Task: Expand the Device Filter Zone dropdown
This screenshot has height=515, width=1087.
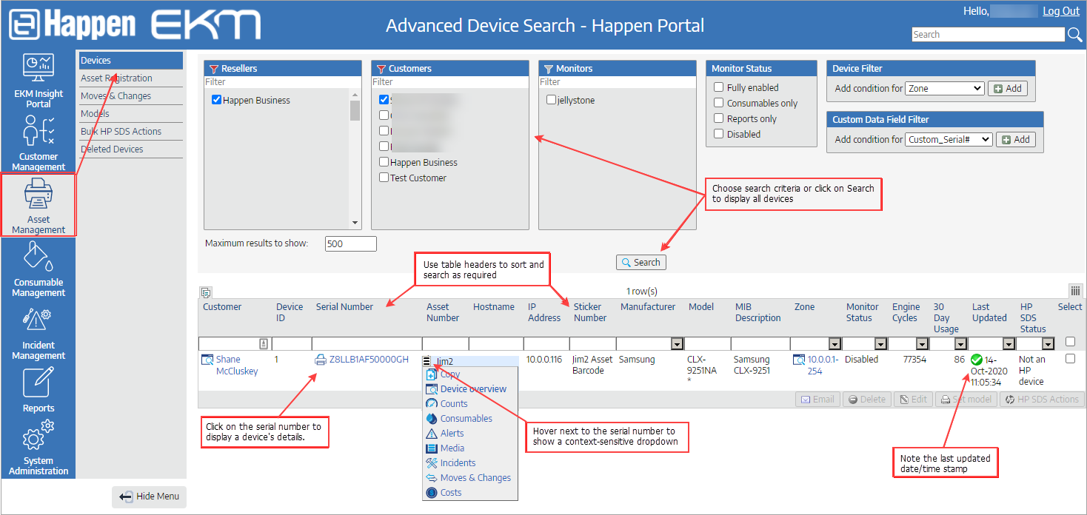Action: (944, 89)
